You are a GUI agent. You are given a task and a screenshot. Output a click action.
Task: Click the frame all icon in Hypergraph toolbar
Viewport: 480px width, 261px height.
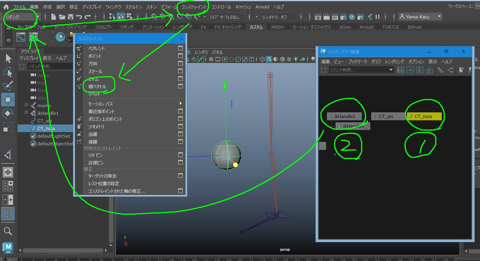pos(401,70)
